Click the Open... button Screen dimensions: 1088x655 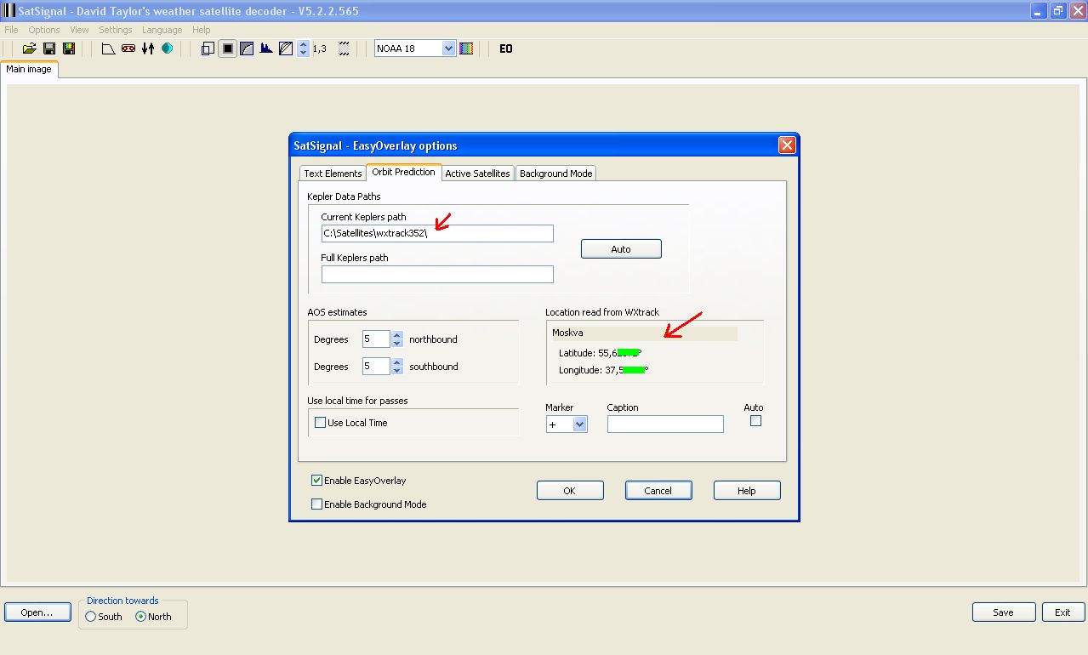pos(37,612)
